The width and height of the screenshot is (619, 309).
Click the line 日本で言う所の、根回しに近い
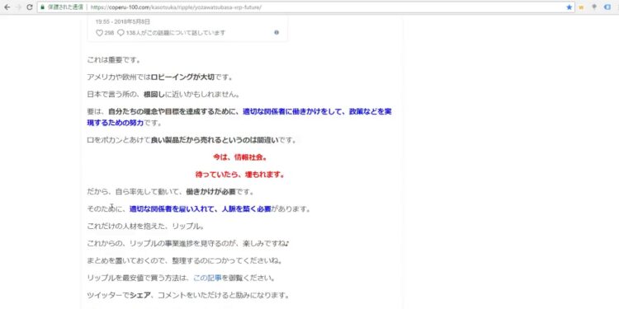(163, 95)
